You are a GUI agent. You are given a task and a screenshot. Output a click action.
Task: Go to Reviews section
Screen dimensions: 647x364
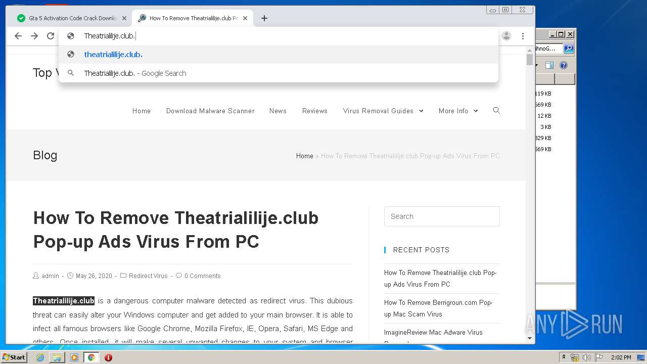pos(315,111)
